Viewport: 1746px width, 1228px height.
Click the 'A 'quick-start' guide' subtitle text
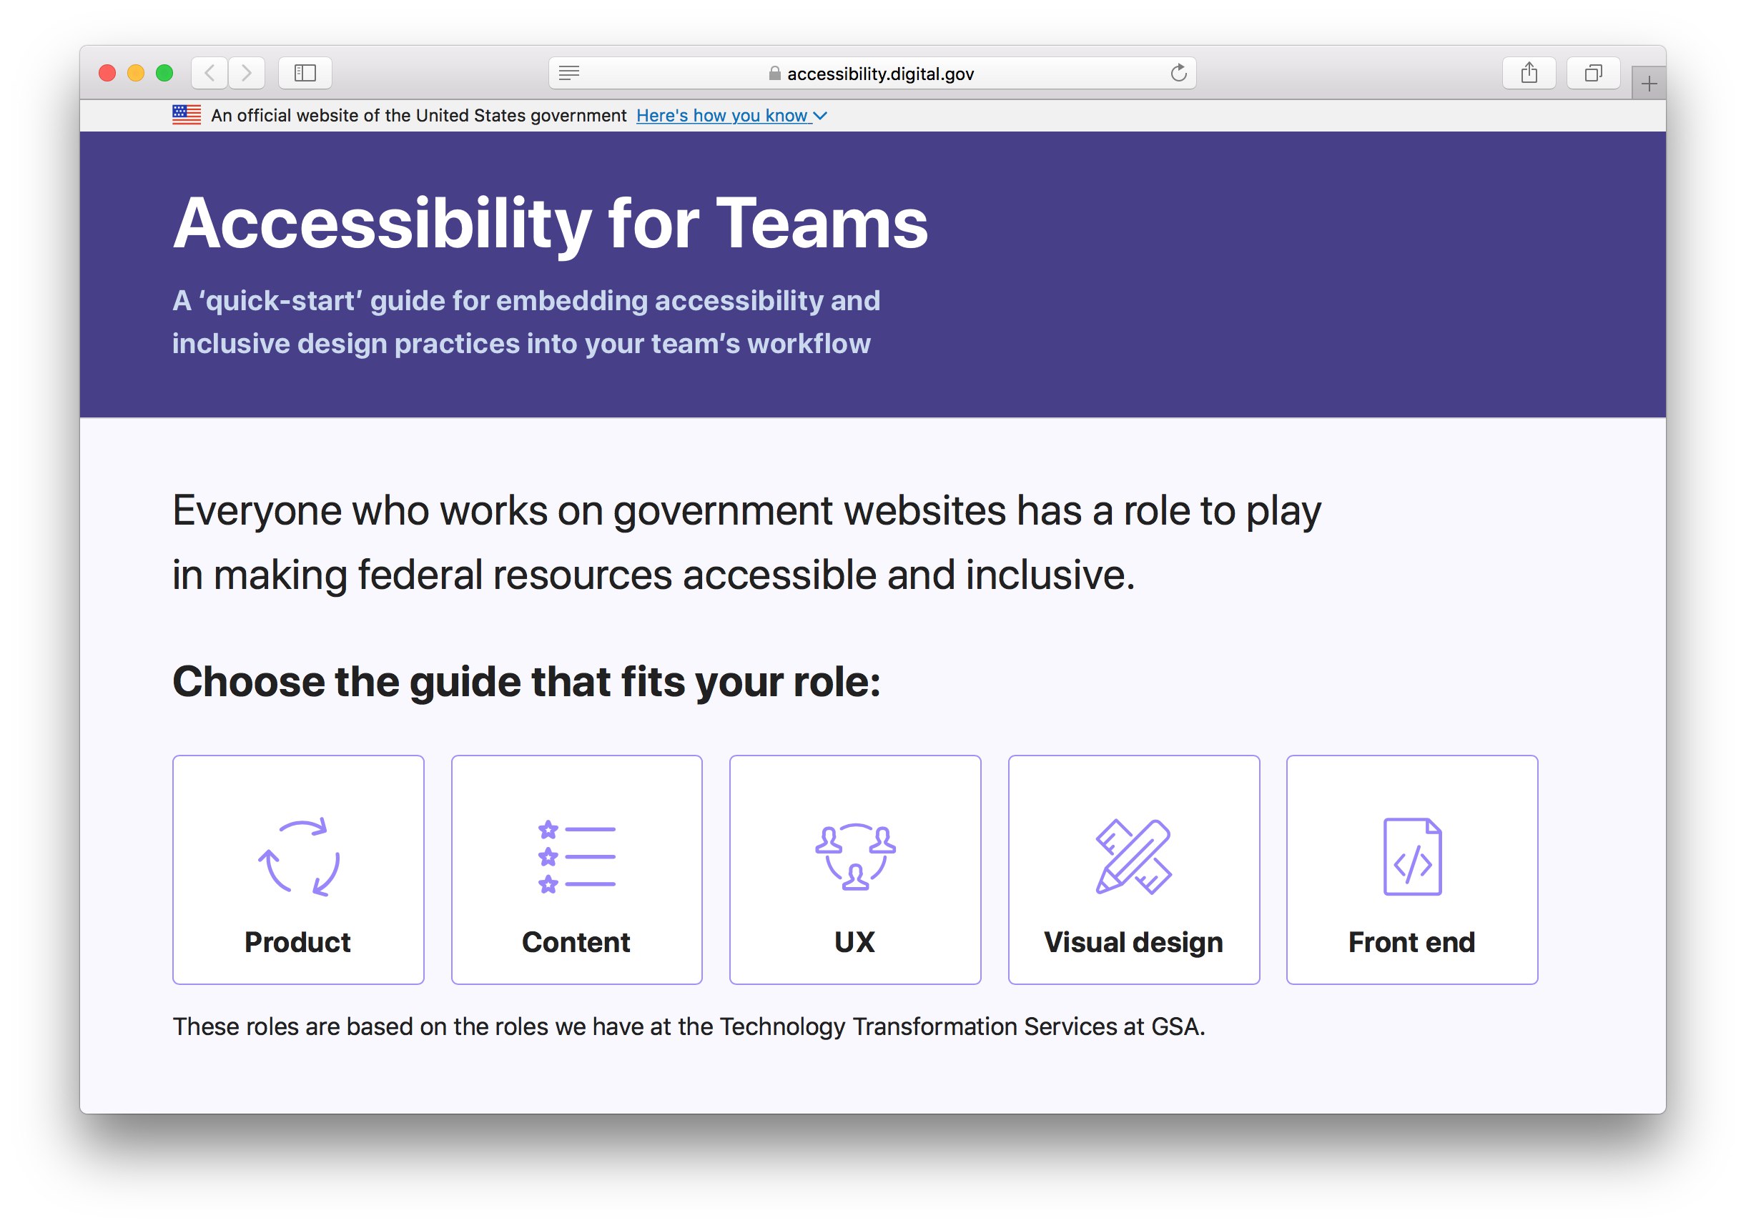point(526,322)
